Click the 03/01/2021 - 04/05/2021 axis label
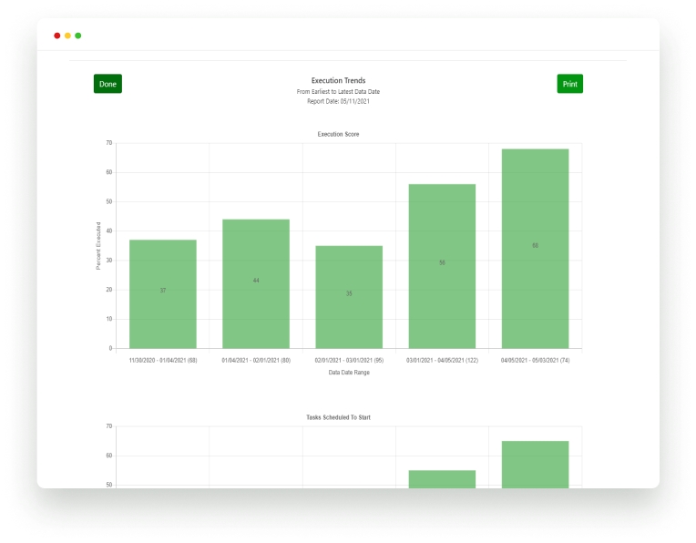This screenshot has height=543, width=696. [442, 360]
